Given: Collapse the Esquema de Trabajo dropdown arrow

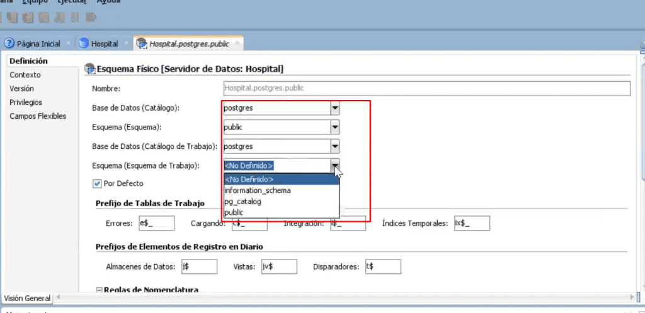Looking at the screenshot, I should (335, 165).
